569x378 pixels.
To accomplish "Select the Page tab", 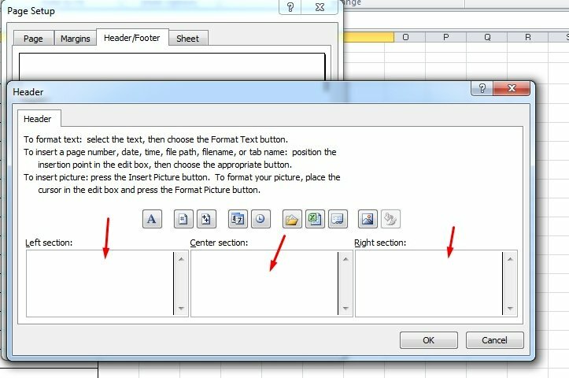I will click(x=33, y=39).
